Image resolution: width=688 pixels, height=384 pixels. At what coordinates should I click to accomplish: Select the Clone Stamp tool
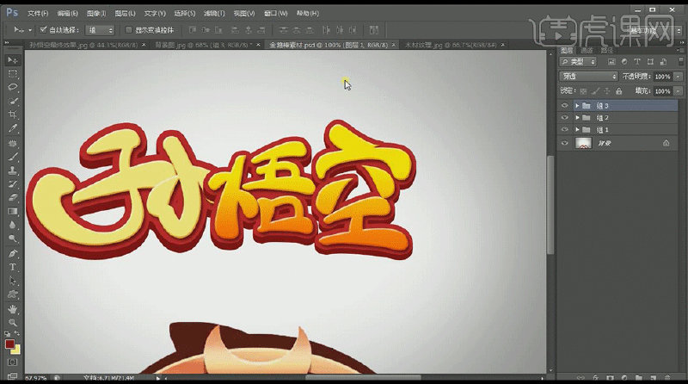12,170
